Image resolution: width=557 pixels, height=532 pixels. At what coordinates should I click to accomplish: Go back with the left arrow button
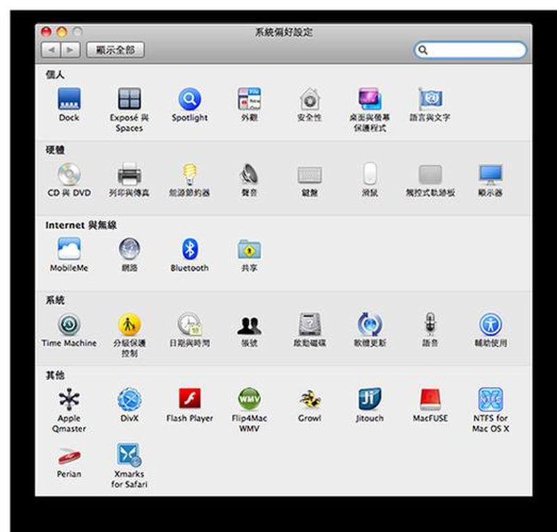pos(51,49)
